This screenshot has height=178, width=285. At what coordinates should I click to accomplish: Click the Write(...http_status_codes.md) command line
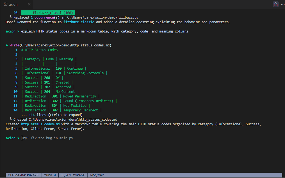click(x=60, y=45)
